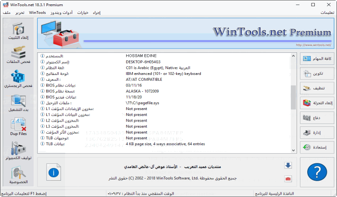Select the L3 cache row

pos(165,126)
